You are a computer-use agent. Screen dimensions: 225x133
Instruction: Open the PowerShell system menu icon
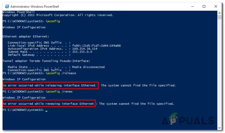coord(6,6)
